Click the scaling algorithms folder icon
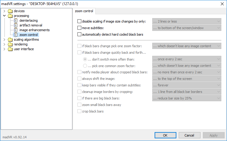This screenshot has width=227, height=141. click(x=10, y=40)
